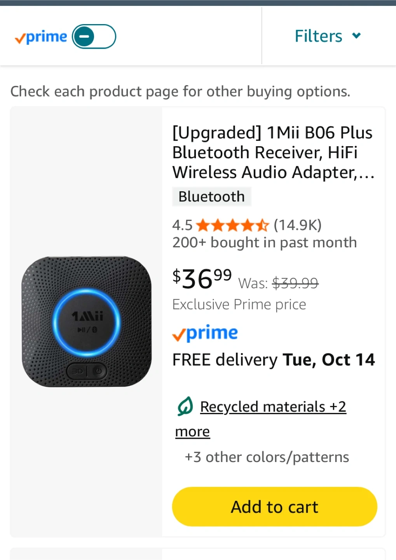Toggle the Prime-only filter switch
The height and width of the screenshot is (560, 396).
pos(94,37)
